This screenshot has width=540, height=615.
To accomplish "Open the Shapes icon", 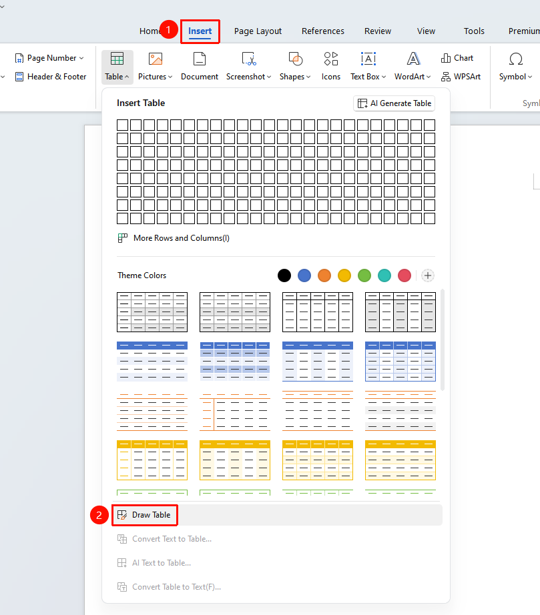I will click(x=296, y=59).
